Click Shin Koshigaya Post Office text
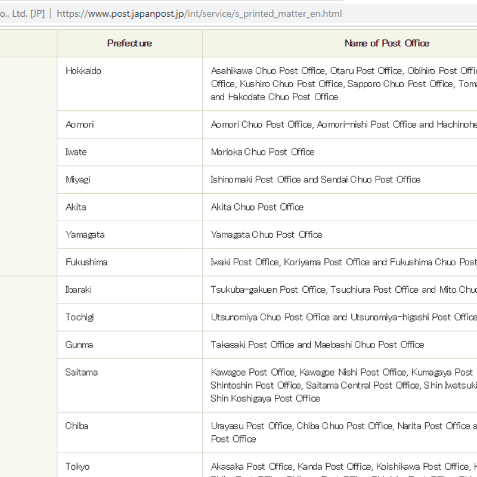The height and width of the screenshot is (477, 477). [265, 398]
